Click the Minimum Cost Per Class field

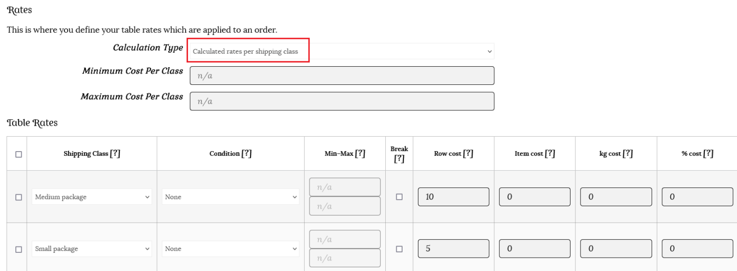pos(342,76)
